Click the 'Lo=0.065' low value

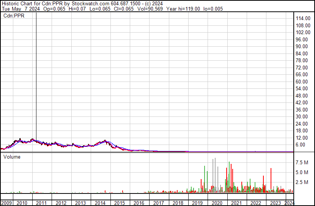tap(100, 9)
